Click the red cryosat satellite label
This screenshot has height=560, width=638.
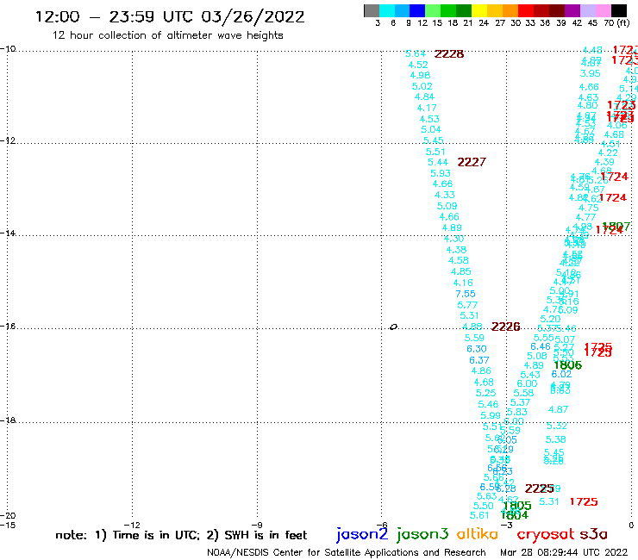coord(546,534)
